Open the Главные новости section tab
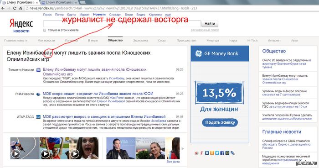 [16, 41]
